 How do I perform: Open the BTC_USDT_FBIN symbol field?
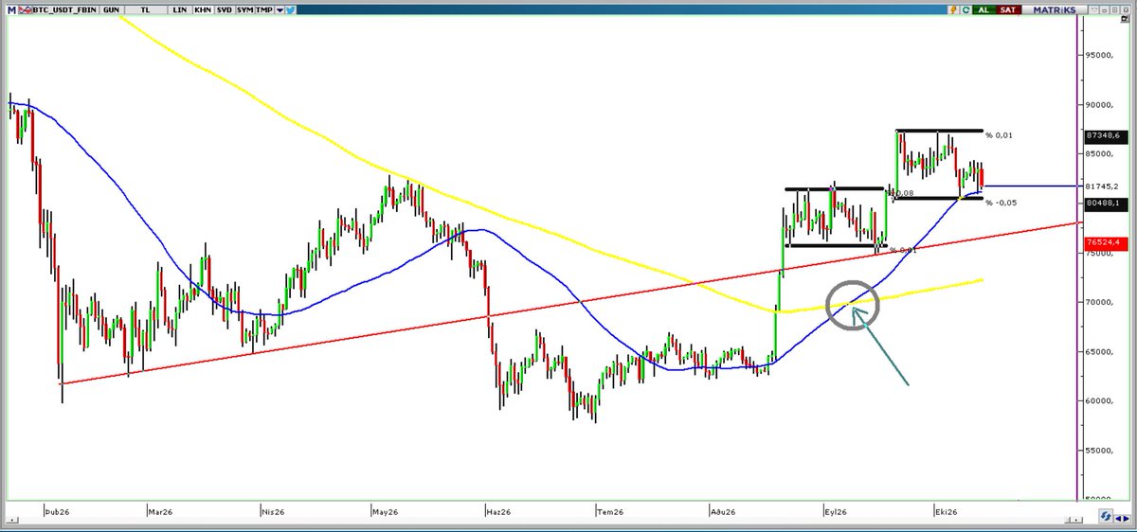64,10
